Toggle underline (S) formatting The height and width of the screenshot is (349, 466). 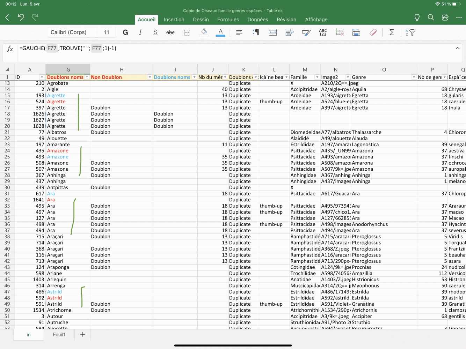tap(155, 32)
